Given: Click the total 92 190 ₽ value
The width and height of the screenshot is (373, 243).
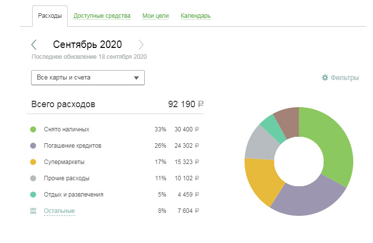Looking at the screenshot, I should point(186,104).
